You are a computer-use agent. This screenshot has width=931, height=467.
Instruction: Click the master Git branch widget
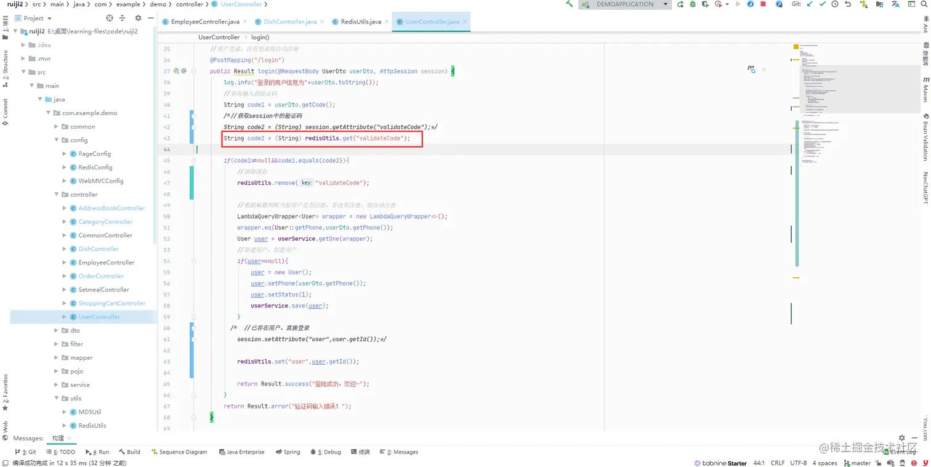[x=858, y=463]
